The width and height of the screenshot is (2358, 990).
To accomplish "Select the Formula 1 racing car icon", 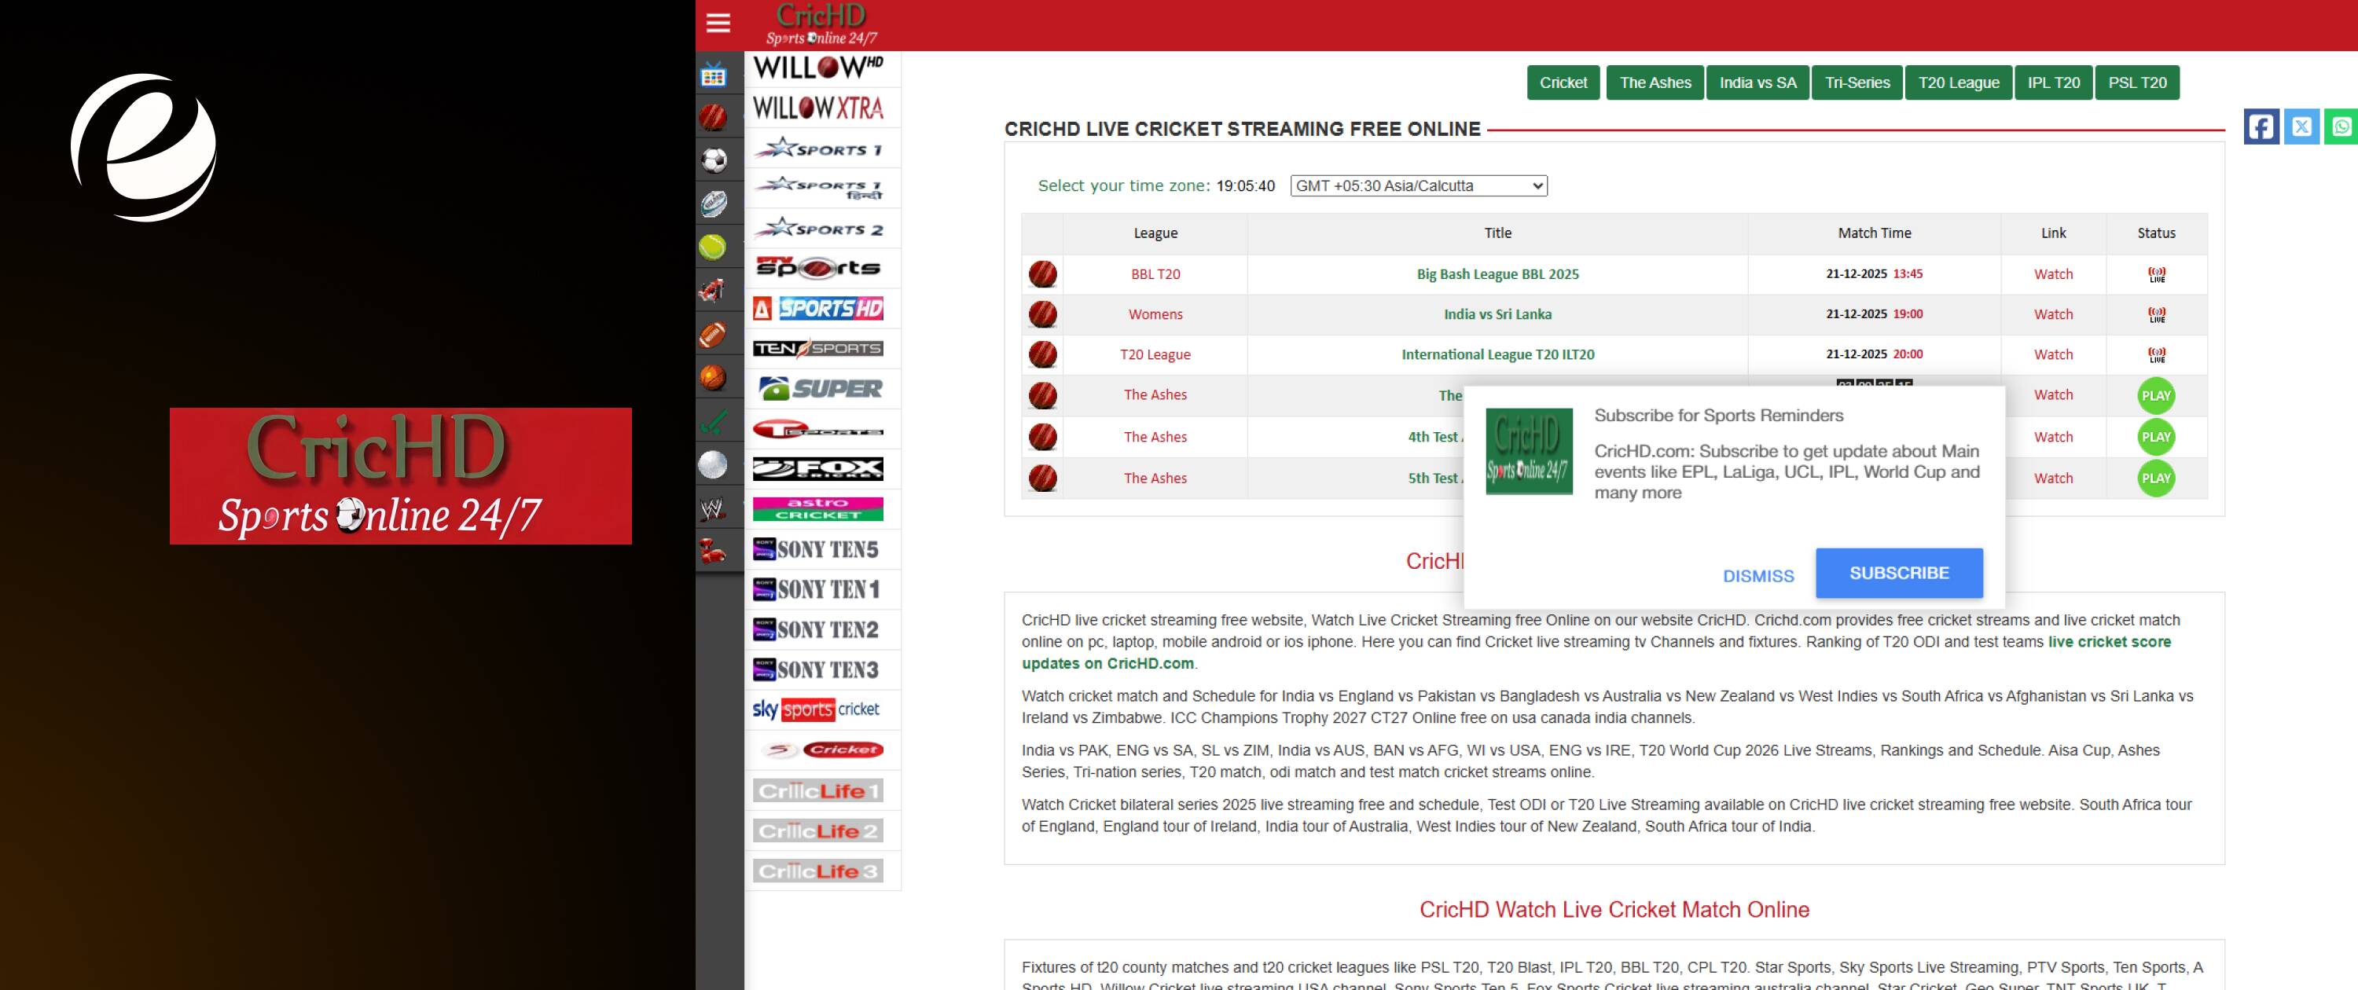I will tap(712, 290).
